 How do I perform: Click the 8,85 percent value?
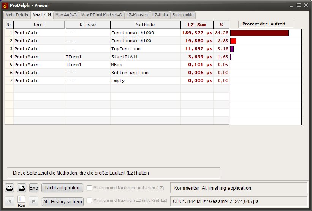point(223,41)
